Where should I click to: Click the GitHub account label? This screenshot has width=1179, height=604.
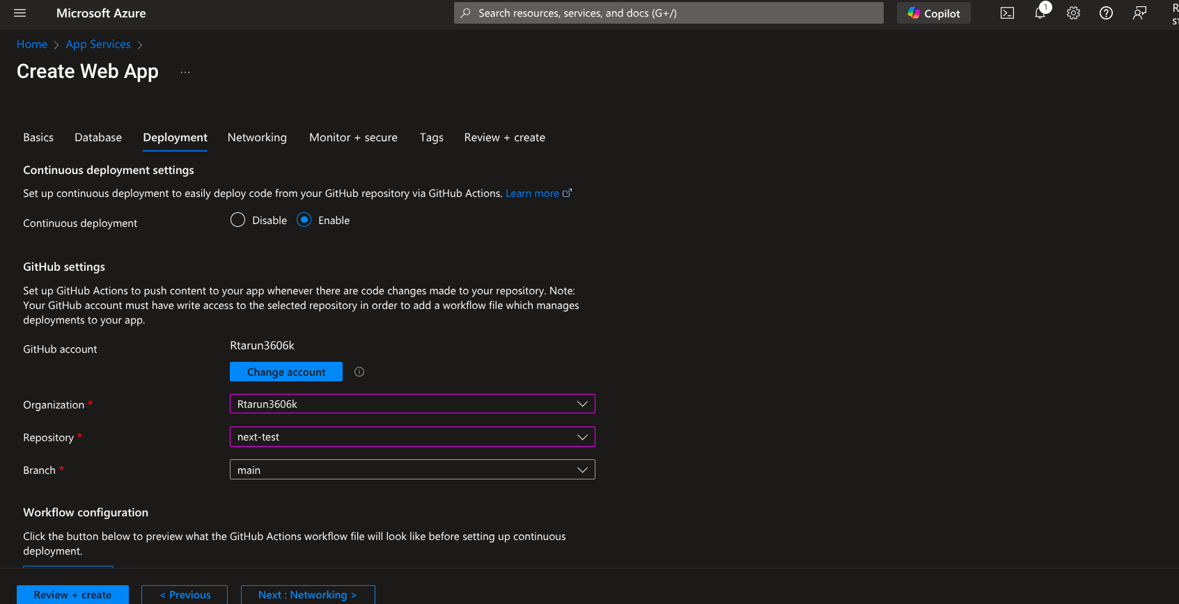(x=60, y=349)
